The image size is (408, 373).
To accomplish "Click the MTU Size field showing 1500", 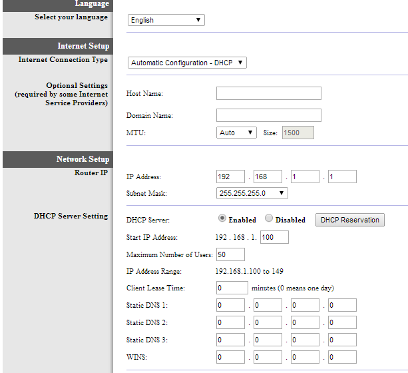I will [298, 133].
